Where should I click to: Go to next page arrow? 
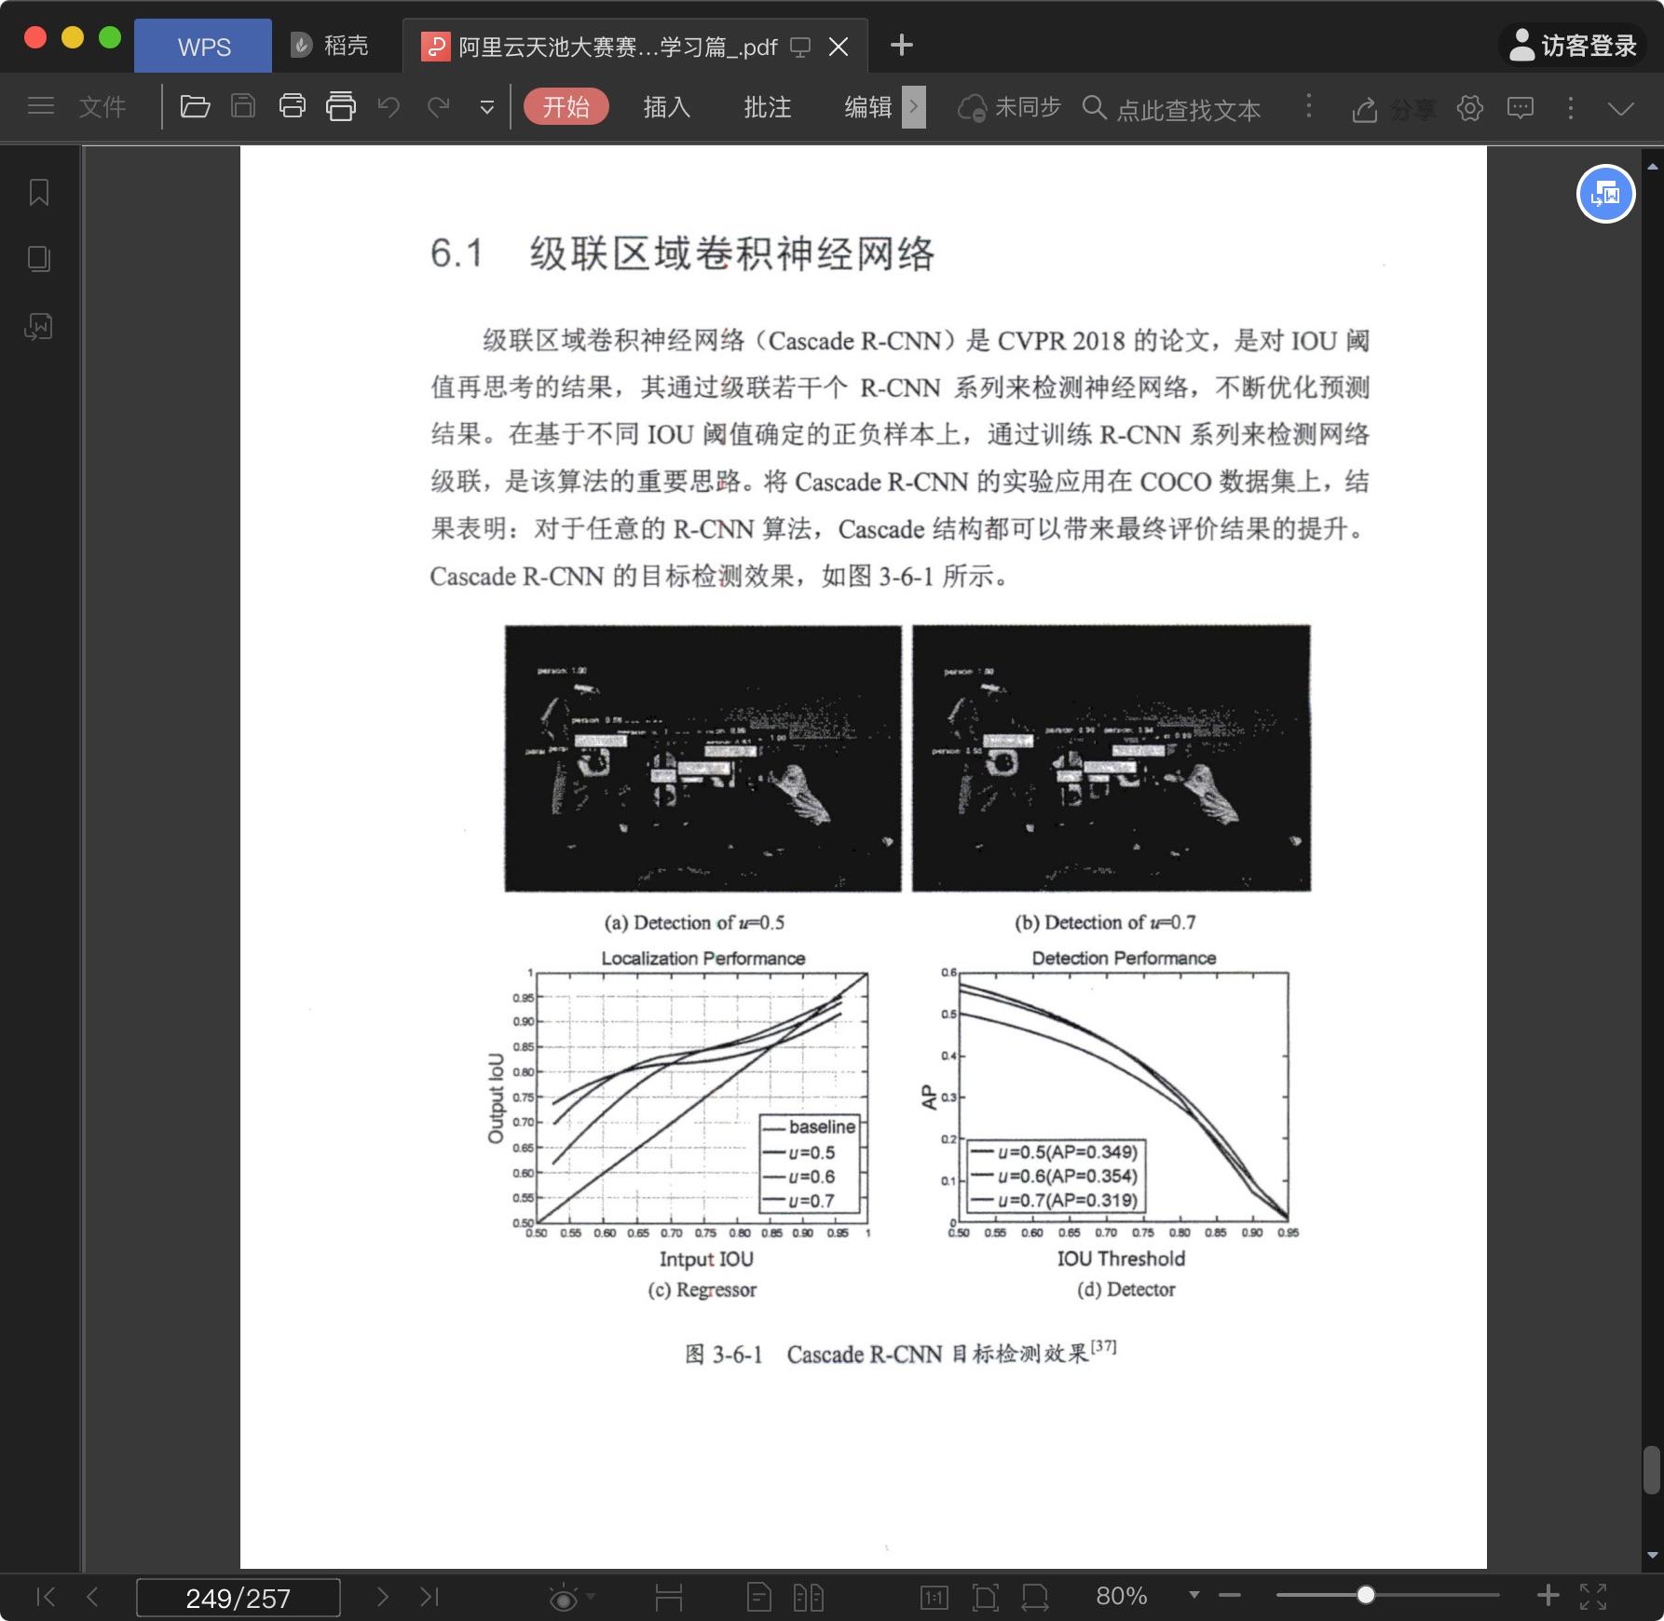point(382,1597)
